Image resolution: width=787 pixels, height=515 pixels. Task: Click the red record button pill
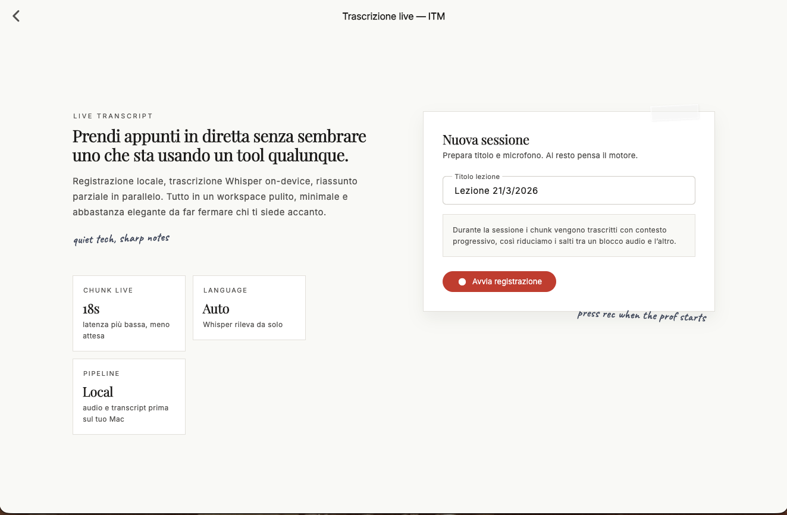tap(499, 281)
